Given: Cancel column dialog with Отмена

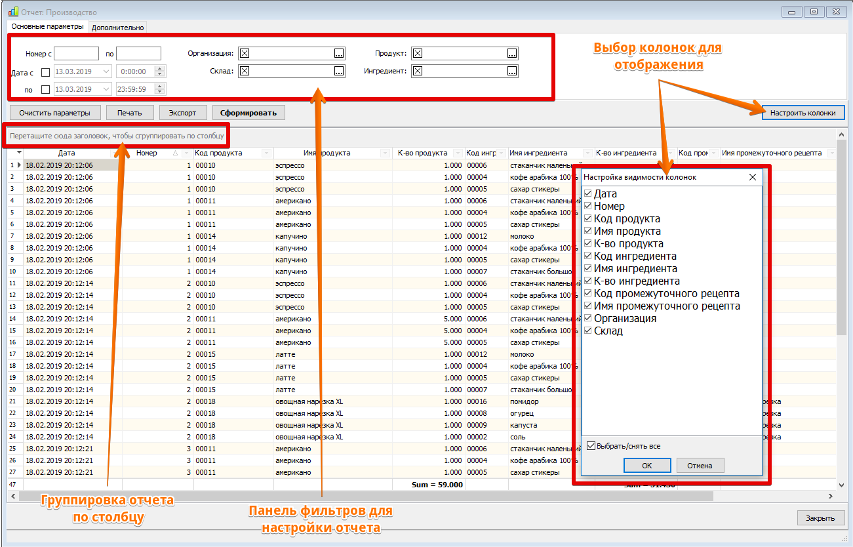Looking at the screenshot, I should [700, 466].
